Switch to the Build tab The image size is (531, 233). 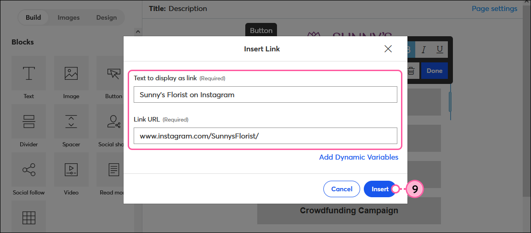[33, 17]
